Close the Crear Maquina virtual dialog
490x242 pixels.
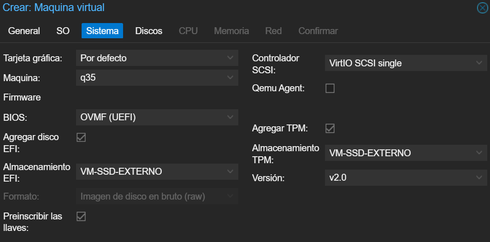pos(483,8)
